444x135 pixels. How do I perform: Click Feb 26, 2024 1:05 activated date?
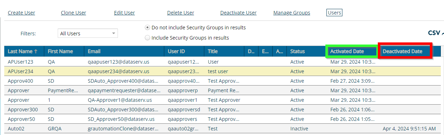pyautogui.click(x=353, y=119)
